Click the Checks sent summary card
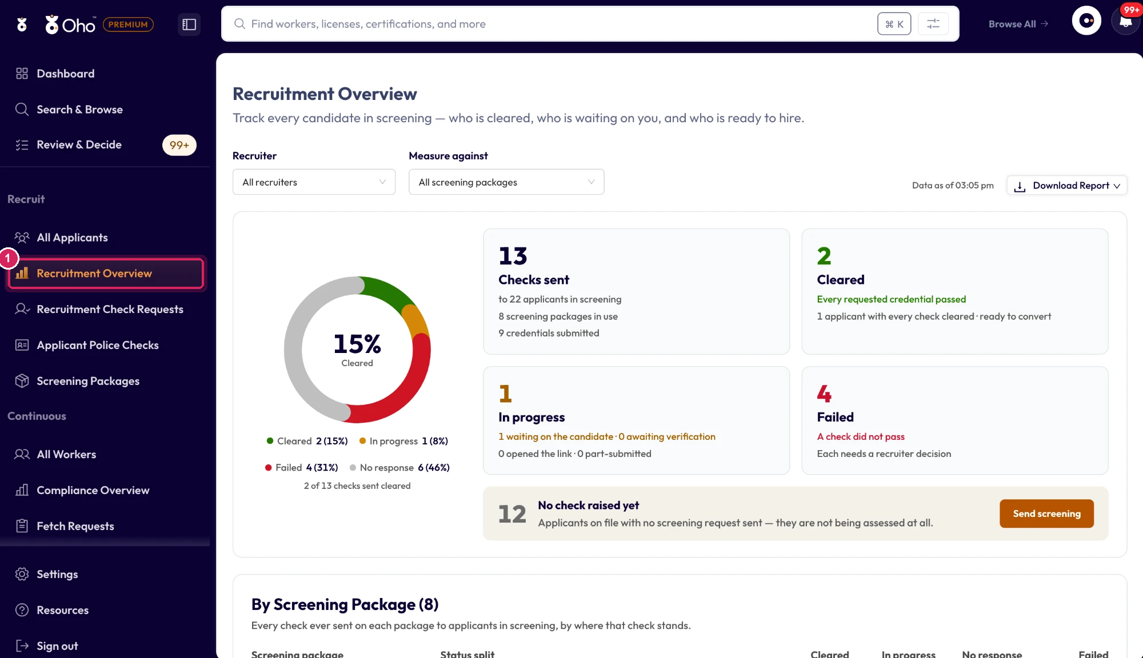The image size is (1143, 658). pyautogui.click(x=636, y=291)
